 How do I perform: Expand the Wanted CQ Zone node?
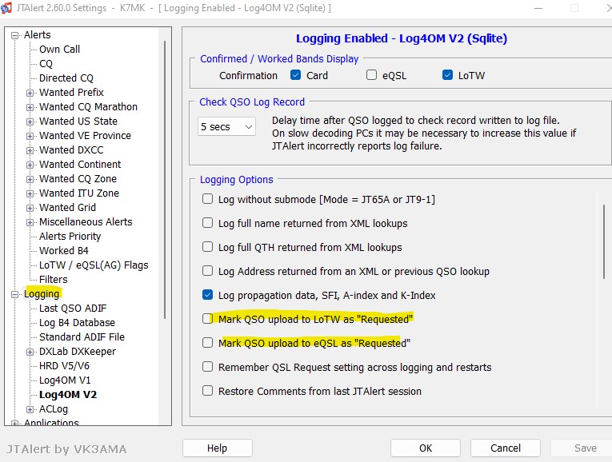(x=30, y=179)
